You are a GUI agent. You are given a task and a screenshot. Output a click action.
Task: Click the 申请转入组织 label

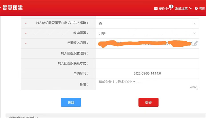[78, 43]
